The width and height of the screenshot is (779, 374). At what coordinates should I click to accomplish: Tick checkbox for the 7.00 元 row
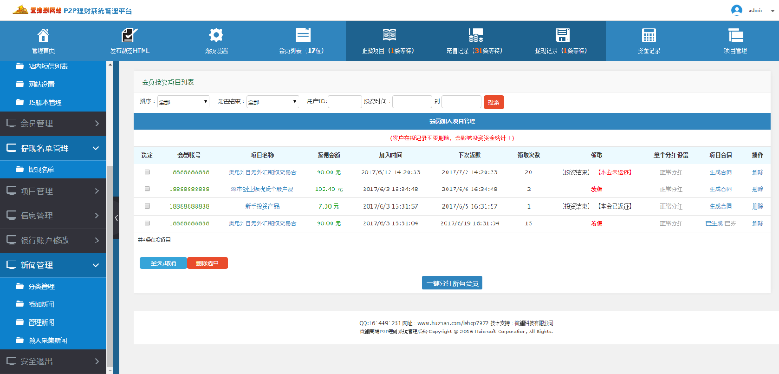tap(146, 206)
